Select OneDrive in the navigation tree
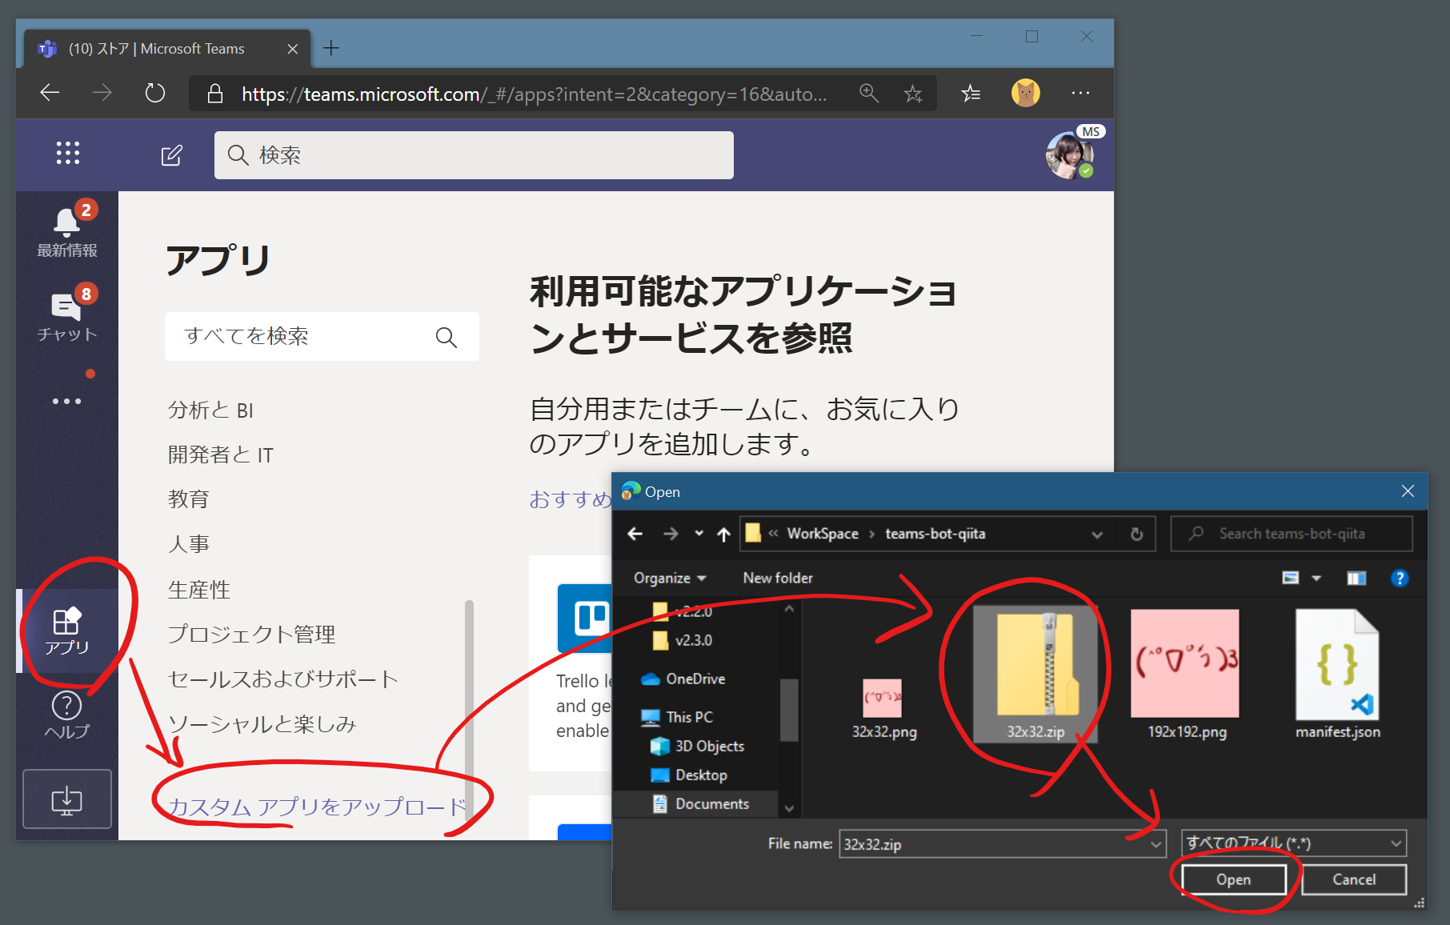1450x925 pixels. (x=683, y=679)
